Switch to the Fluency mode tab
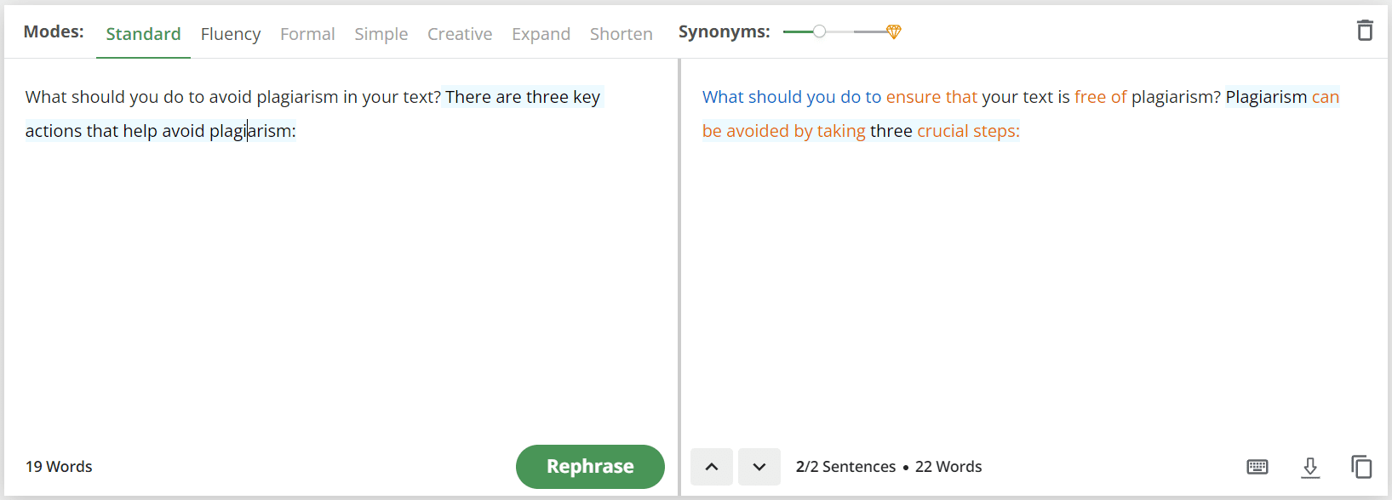Viewport: 1392px width, 500px height. pos(231,34)
